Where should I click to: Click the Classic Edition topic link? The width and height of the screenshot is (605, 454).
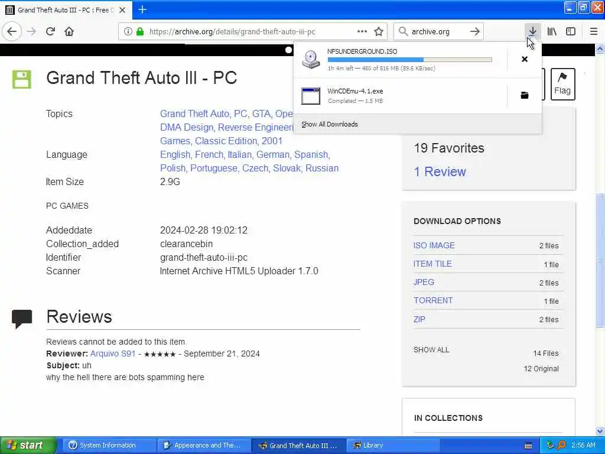(x=226, y=141)
